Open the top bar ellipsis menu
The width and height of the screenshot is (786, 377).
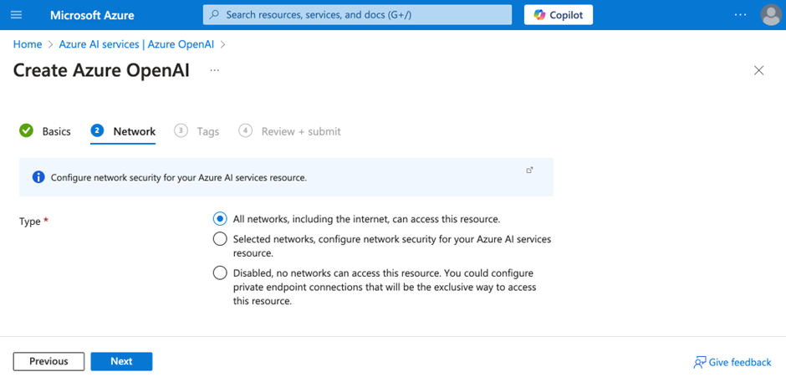[x=740, y=15]
